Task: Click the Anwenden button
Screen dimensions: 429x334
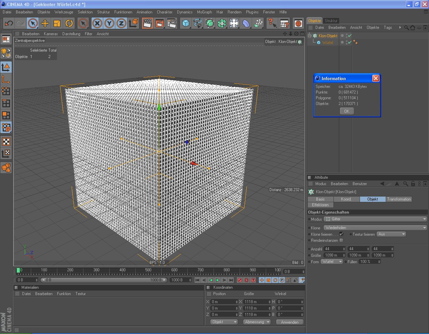Action: coord(290,322)
